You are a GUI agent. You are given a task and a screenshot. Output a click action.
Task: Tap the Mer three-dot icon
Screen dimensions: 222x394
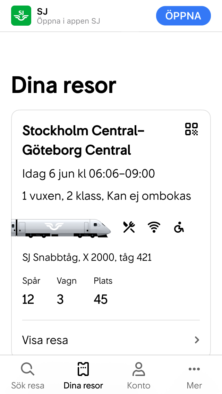coord(194,369)
